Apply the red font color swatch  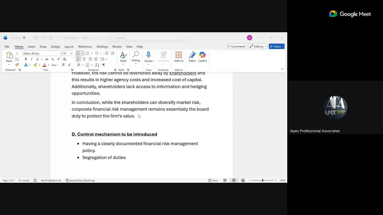click(x=44, y=65)
